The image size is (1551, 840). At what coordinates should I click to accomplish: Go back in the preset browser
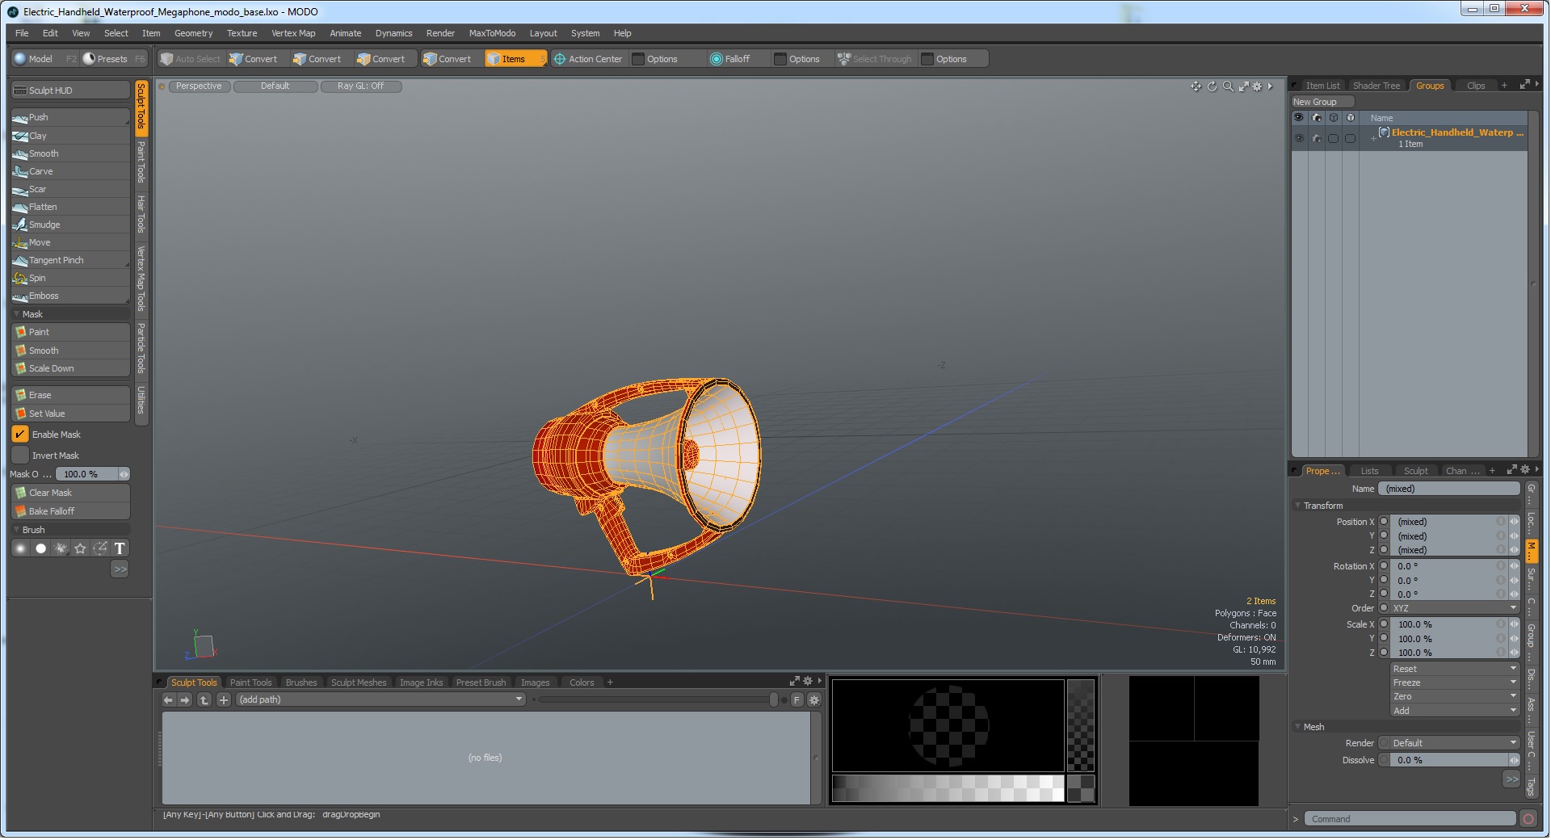point(169,700)
